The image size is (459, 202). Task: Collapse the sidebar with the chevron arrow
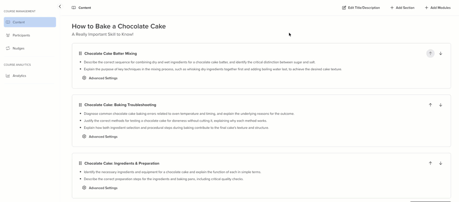click(x=60, y=6)
